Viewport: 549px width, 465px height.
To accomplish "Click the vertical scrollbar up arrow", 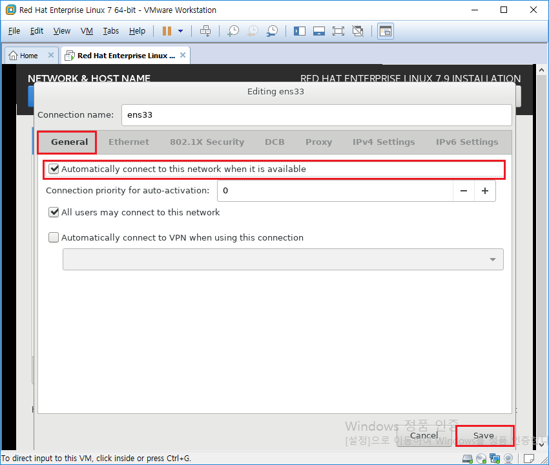I will coord(542,70).
